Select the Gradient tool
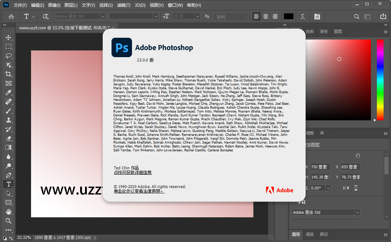The image size is (391, 242). tap(8, 147)
